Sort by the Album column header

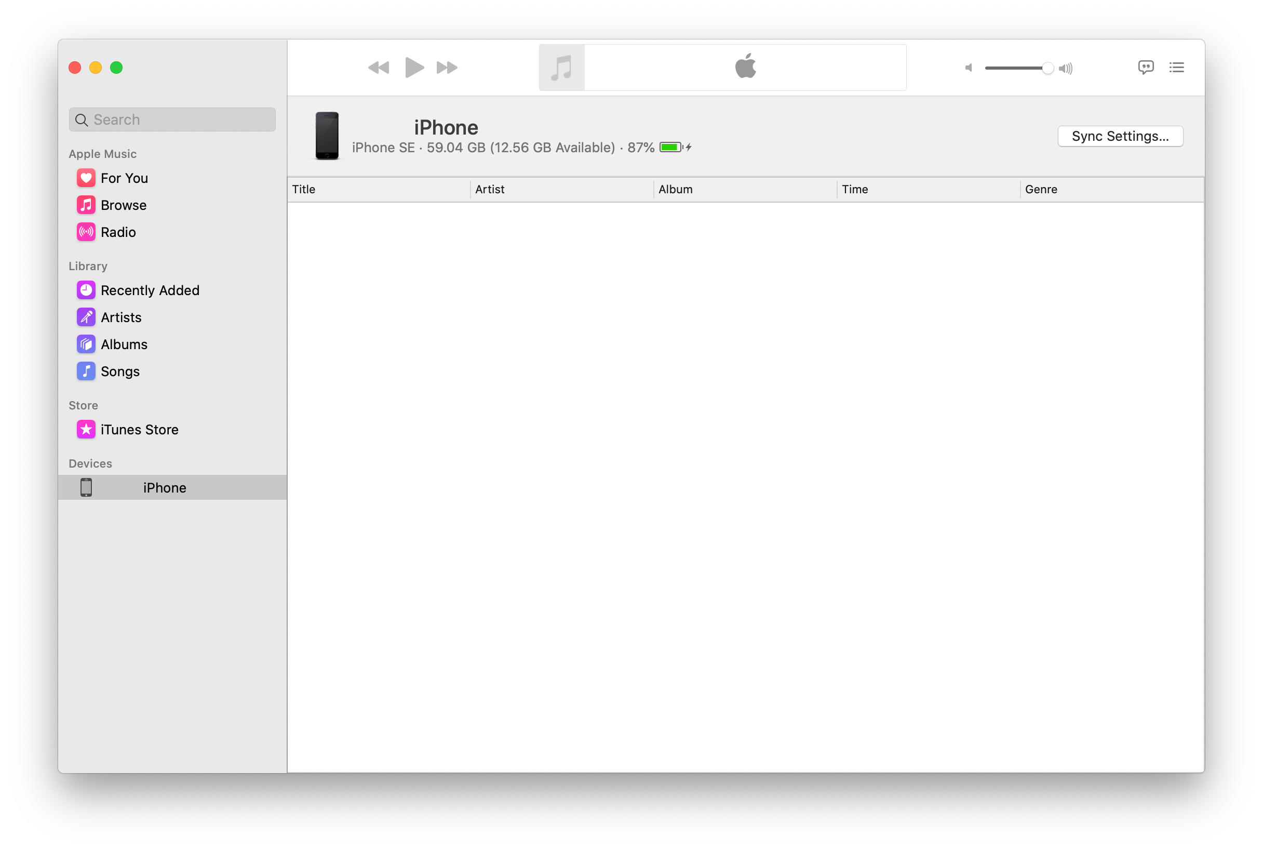[745, 190]
